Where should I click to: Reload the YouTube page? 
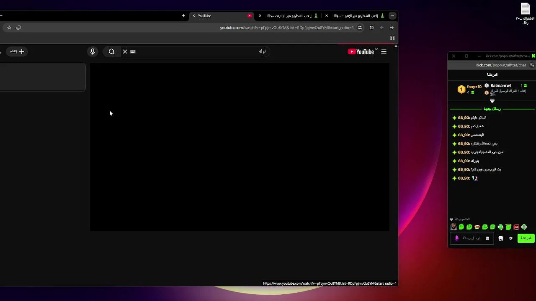pyautogui.click(x=371, y=28)
